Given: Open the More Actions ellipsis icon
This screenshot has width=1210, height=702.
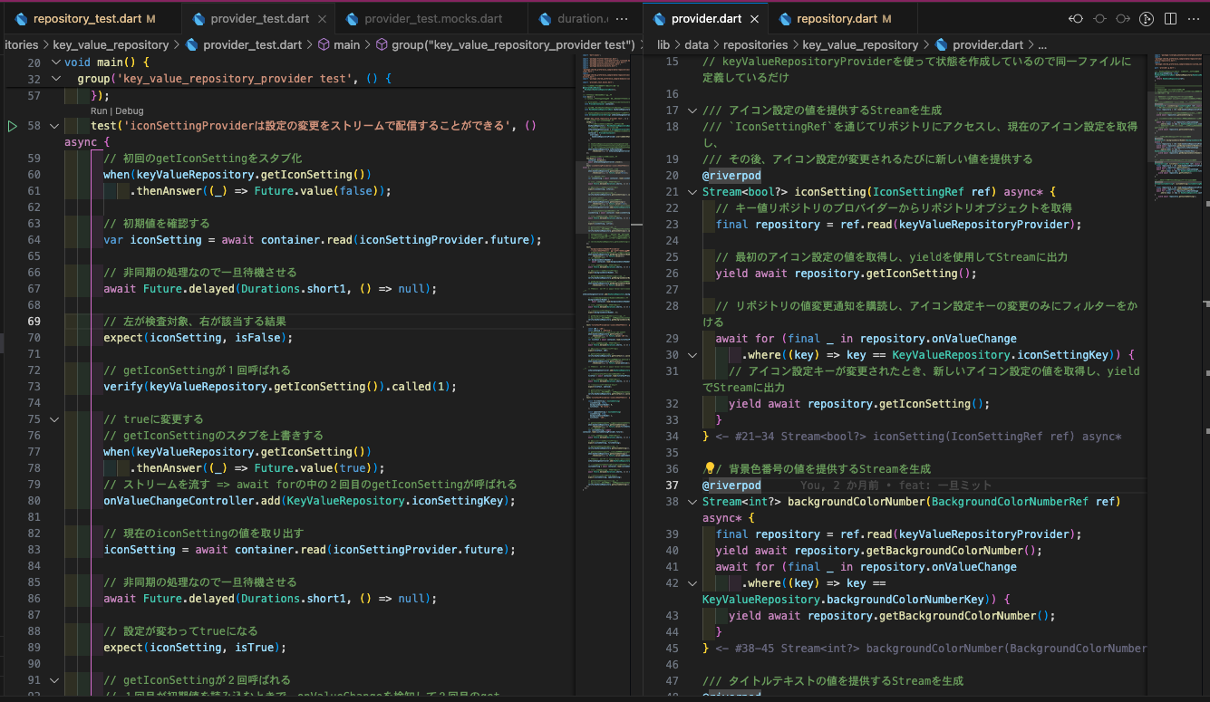Looking at the screenshot, I should coord(1194,18).
